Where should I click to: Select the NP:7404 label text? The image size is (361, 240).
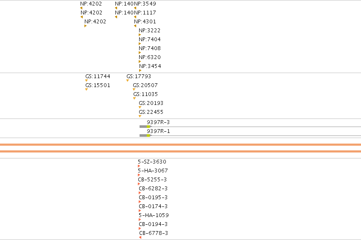coord(150,40)
